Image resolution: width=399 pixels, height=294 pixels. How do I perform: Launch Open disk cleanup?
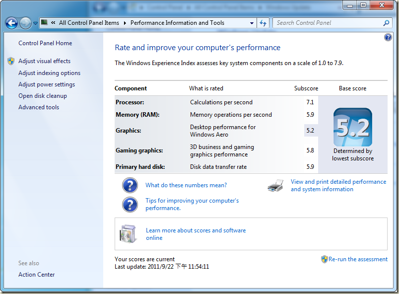[x=43, y=96]
